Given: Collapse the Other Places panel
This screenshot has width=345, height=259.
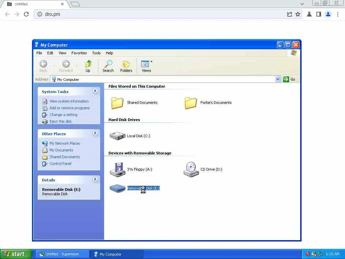Looking at the screenshot, I should (x=95, y=133).
